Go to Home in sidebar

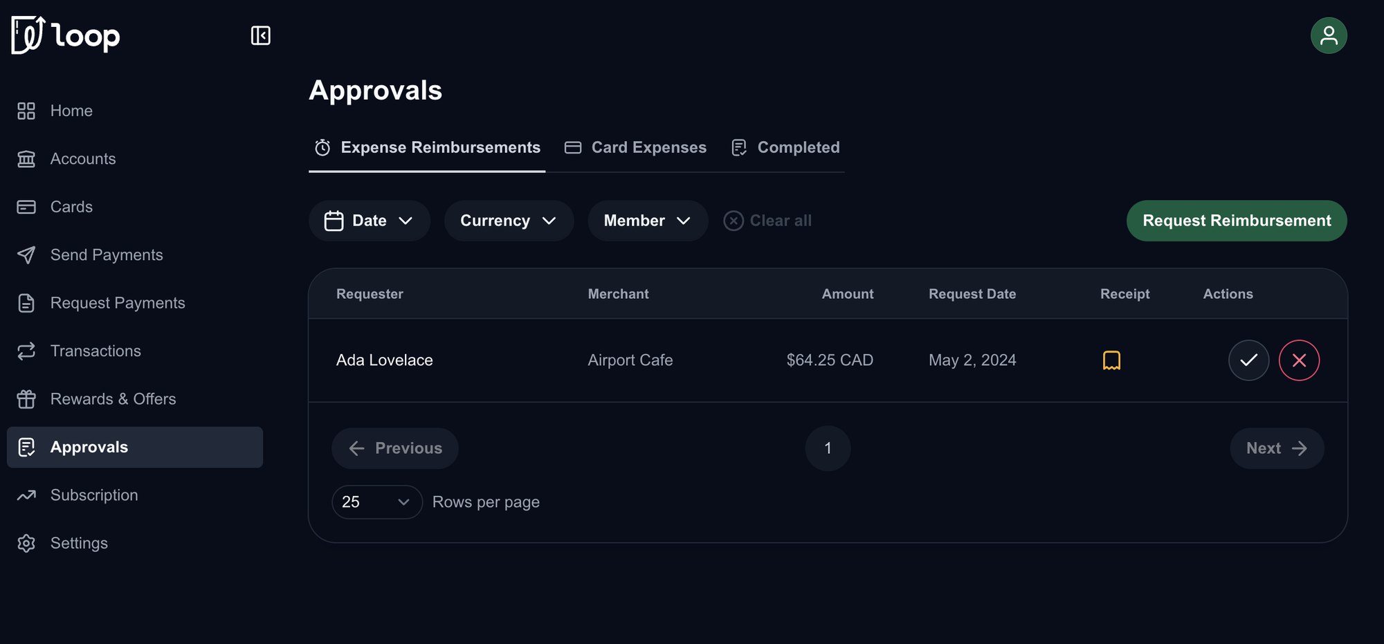point(135,111)
